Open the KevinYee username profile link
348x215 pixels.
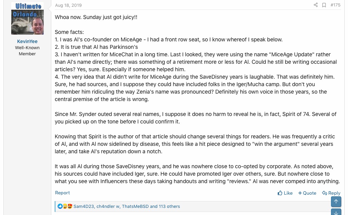(27, 41)
